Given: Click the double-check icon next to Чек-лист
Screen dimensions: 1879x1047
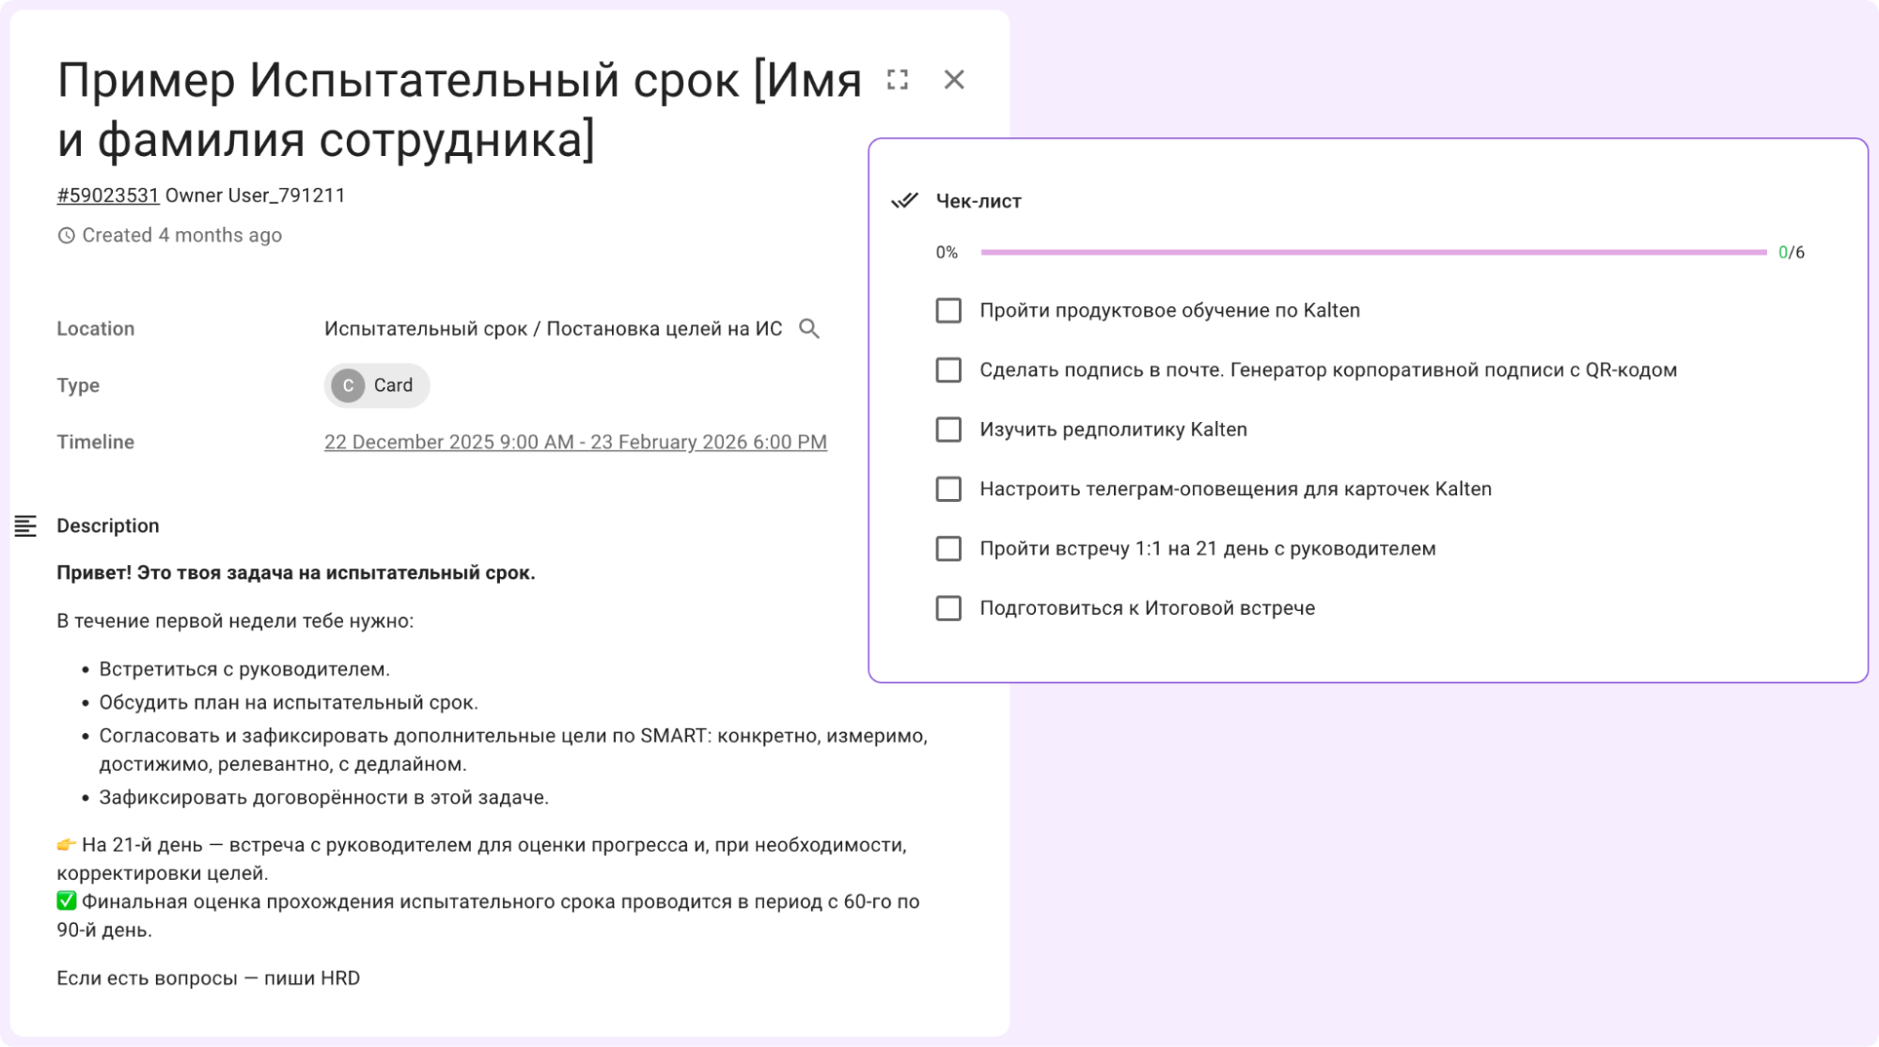Looking at the screenshot, I should pyautogui.click(x=903, y=200).
